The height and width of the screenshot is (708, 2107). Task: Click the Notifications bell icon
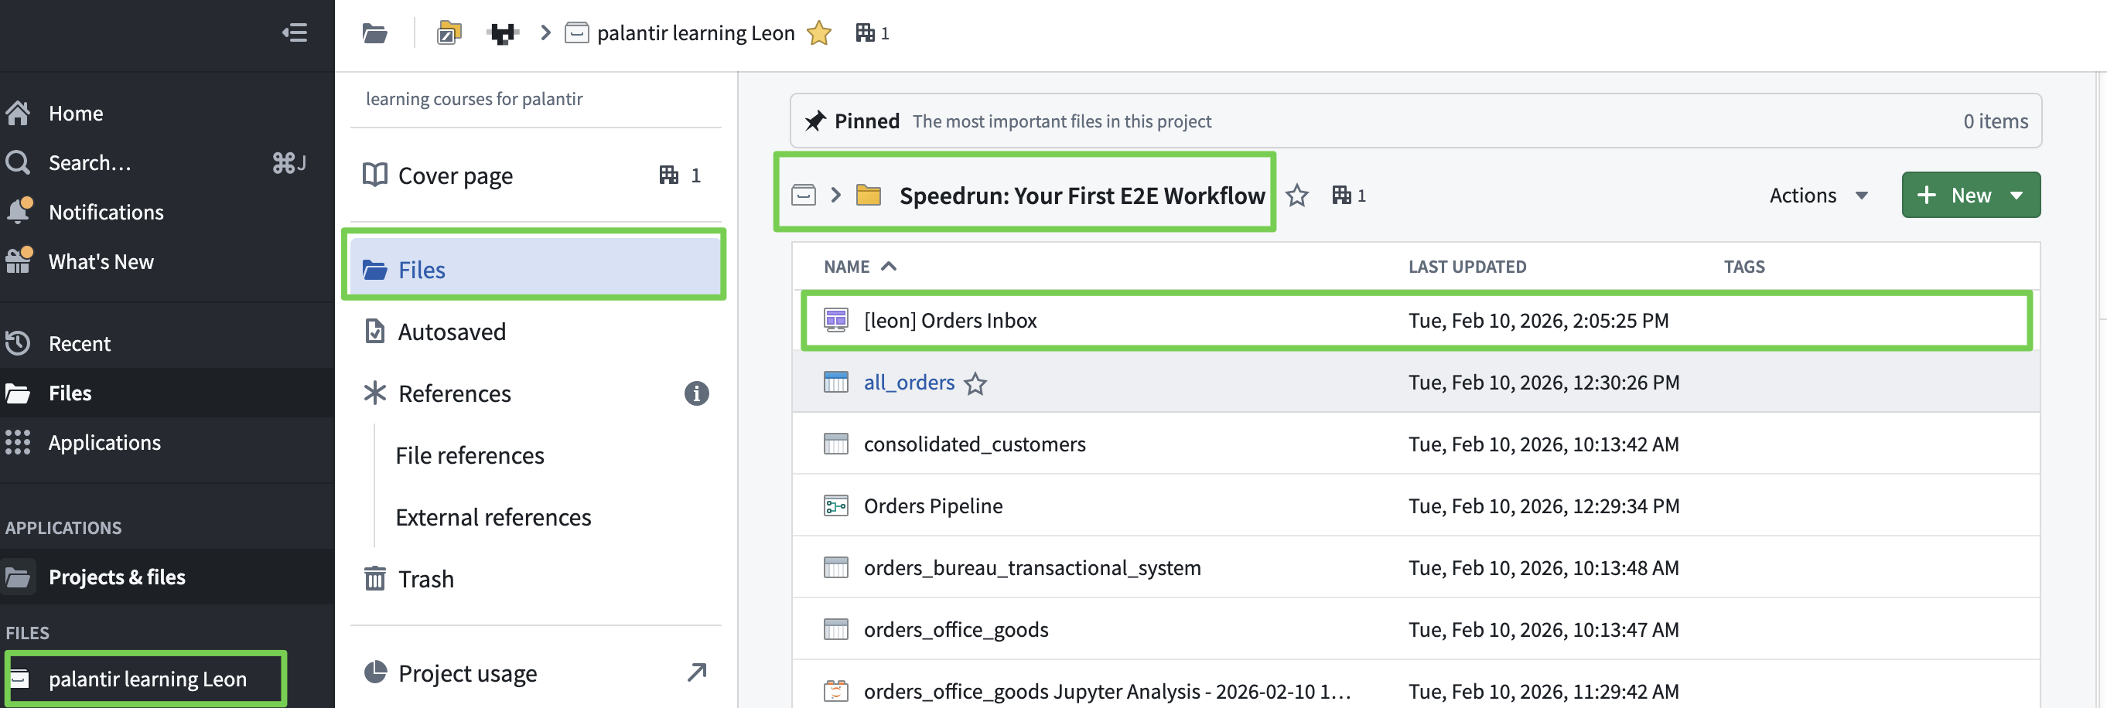pyautogui.click(x=18, y=211)
